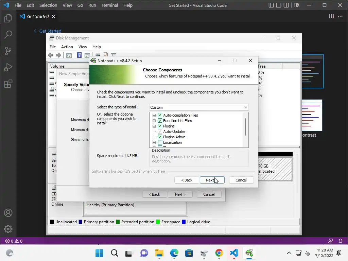Open File Explorer from taskbar

pyautogui.click(x=159, y=253)
